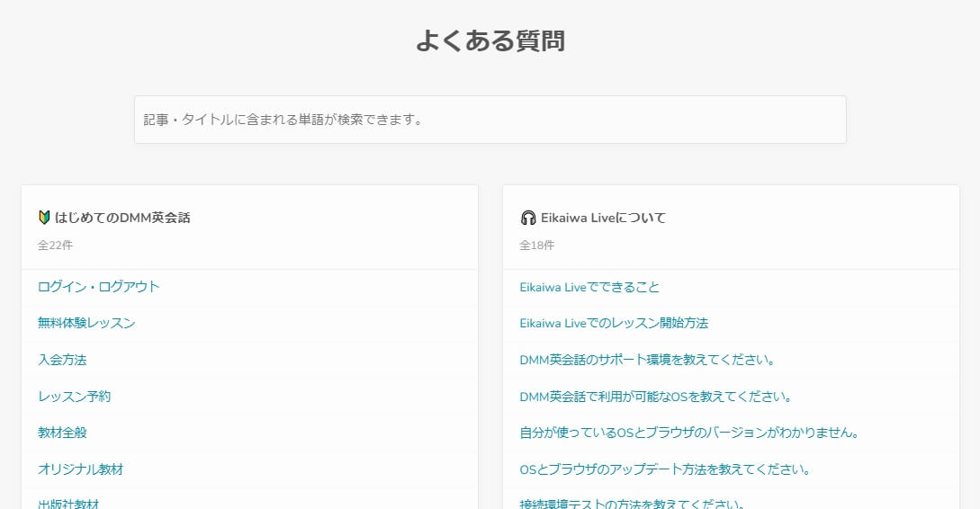Click the beginner mark icon beside はじめてのDMM英会話
The image size is (980, 509).
pyautogui.click(x=44, y=218)
